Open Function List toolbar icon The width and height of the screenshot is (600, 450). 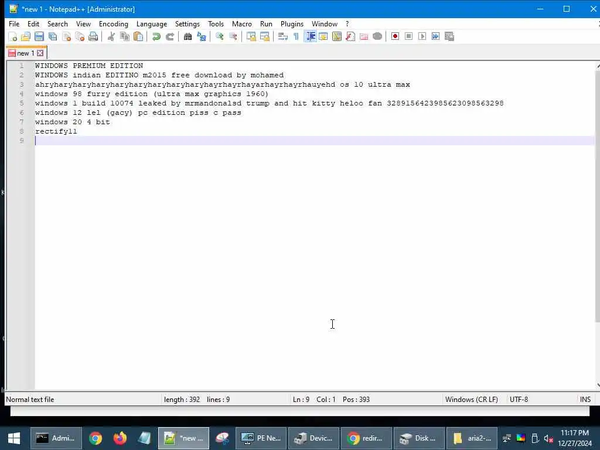click(x=350, y=36)
